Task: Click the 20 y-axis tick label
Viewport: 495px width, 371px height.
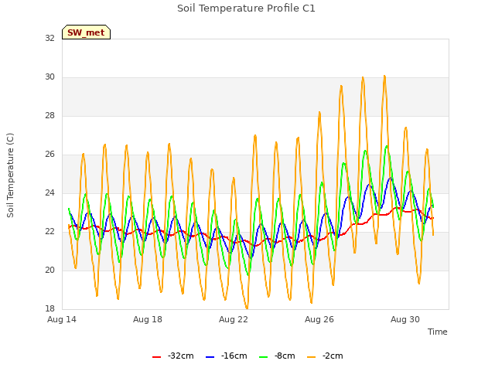Action: point(49,270)
